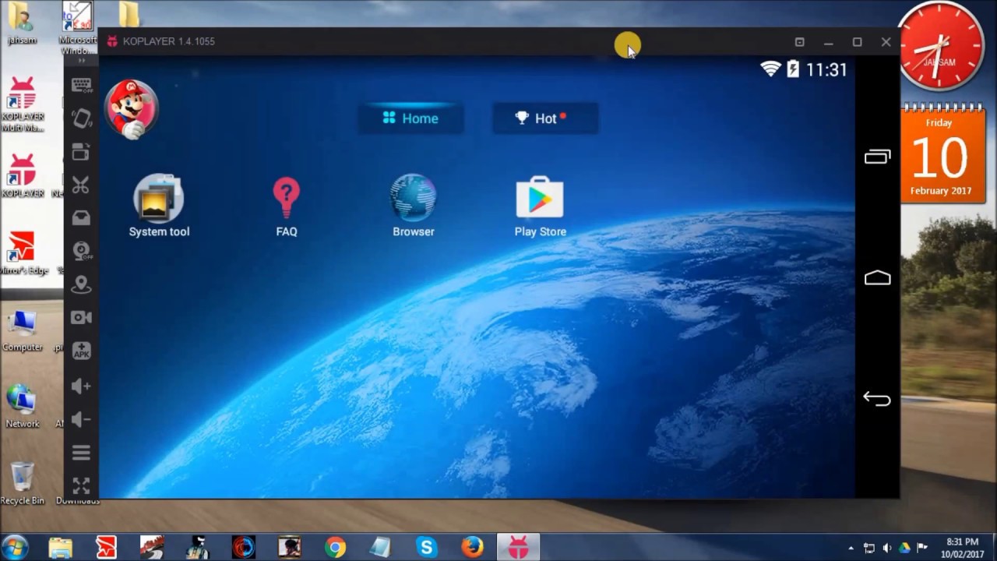Open the Mario profile avatar

tap(131, 109)
